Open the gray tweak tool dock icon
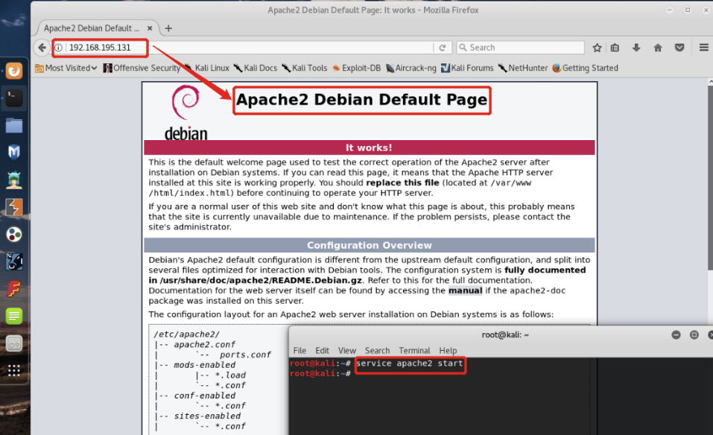The width and height of the screenshot is (713, 435). [x=13, y=343]
